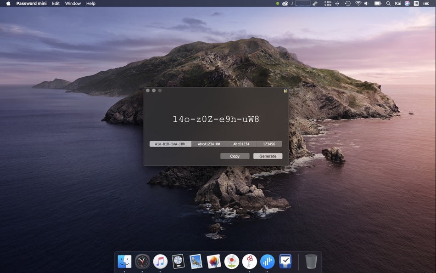The image size is (436, 273).
Task: Close the Password mini window
Action: coord(148,91)
